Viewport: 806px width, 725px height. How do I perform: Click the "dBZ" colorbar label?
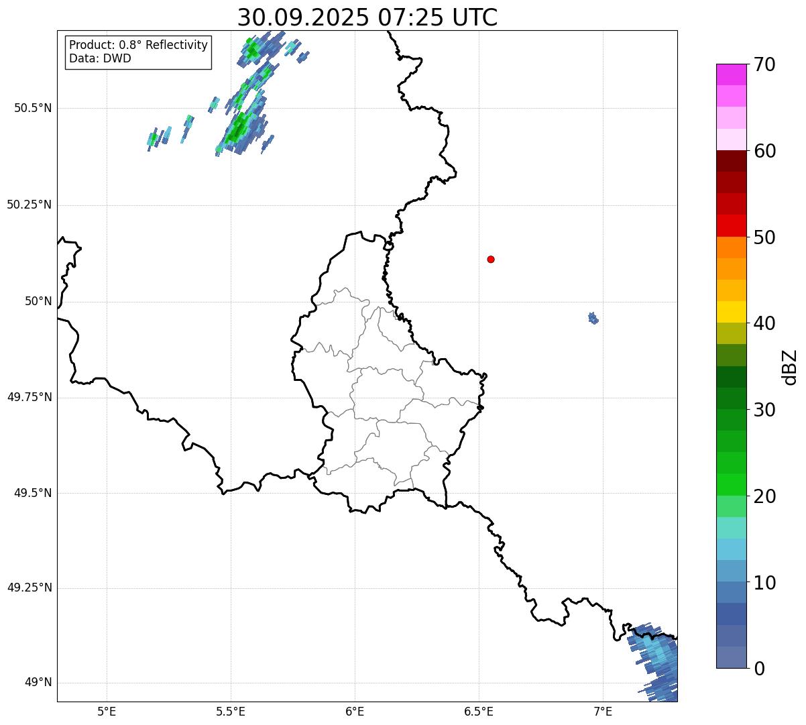(790, 367)
